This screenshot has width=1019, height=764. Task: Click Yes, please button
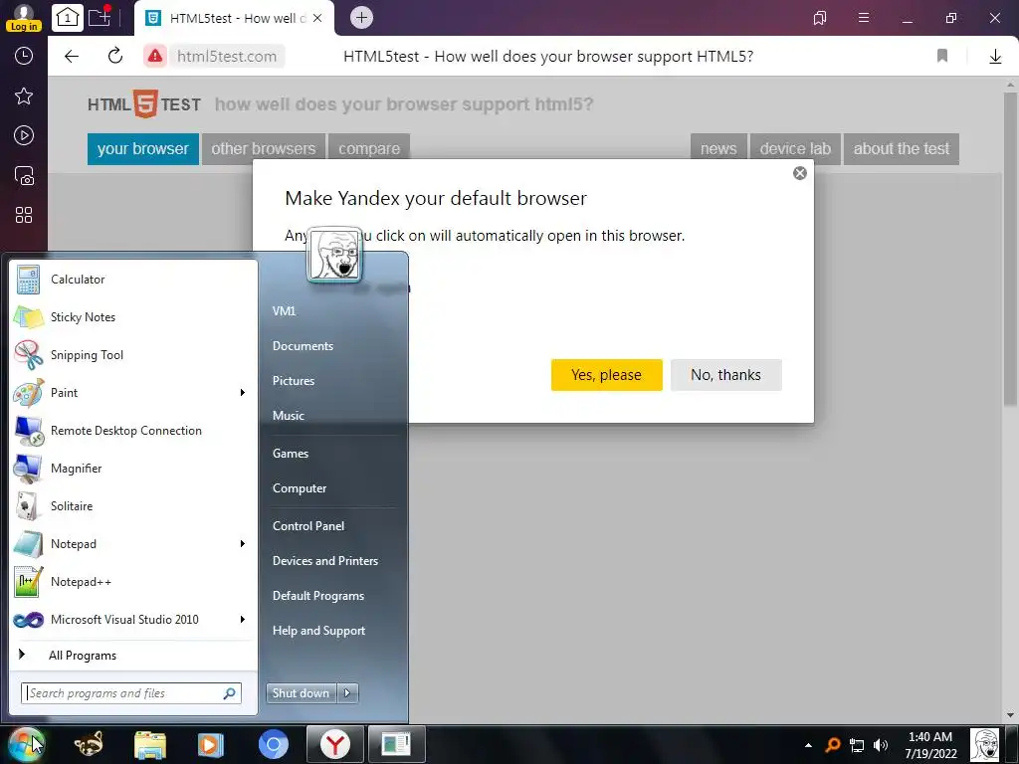[606, 375]
